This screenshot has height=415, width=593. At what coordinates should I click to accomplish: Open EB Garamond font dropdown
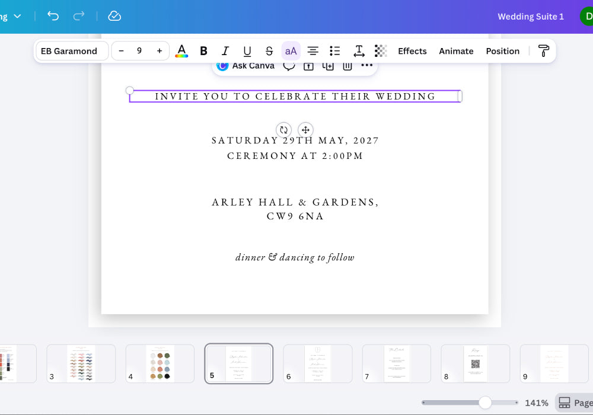point(72,51)
